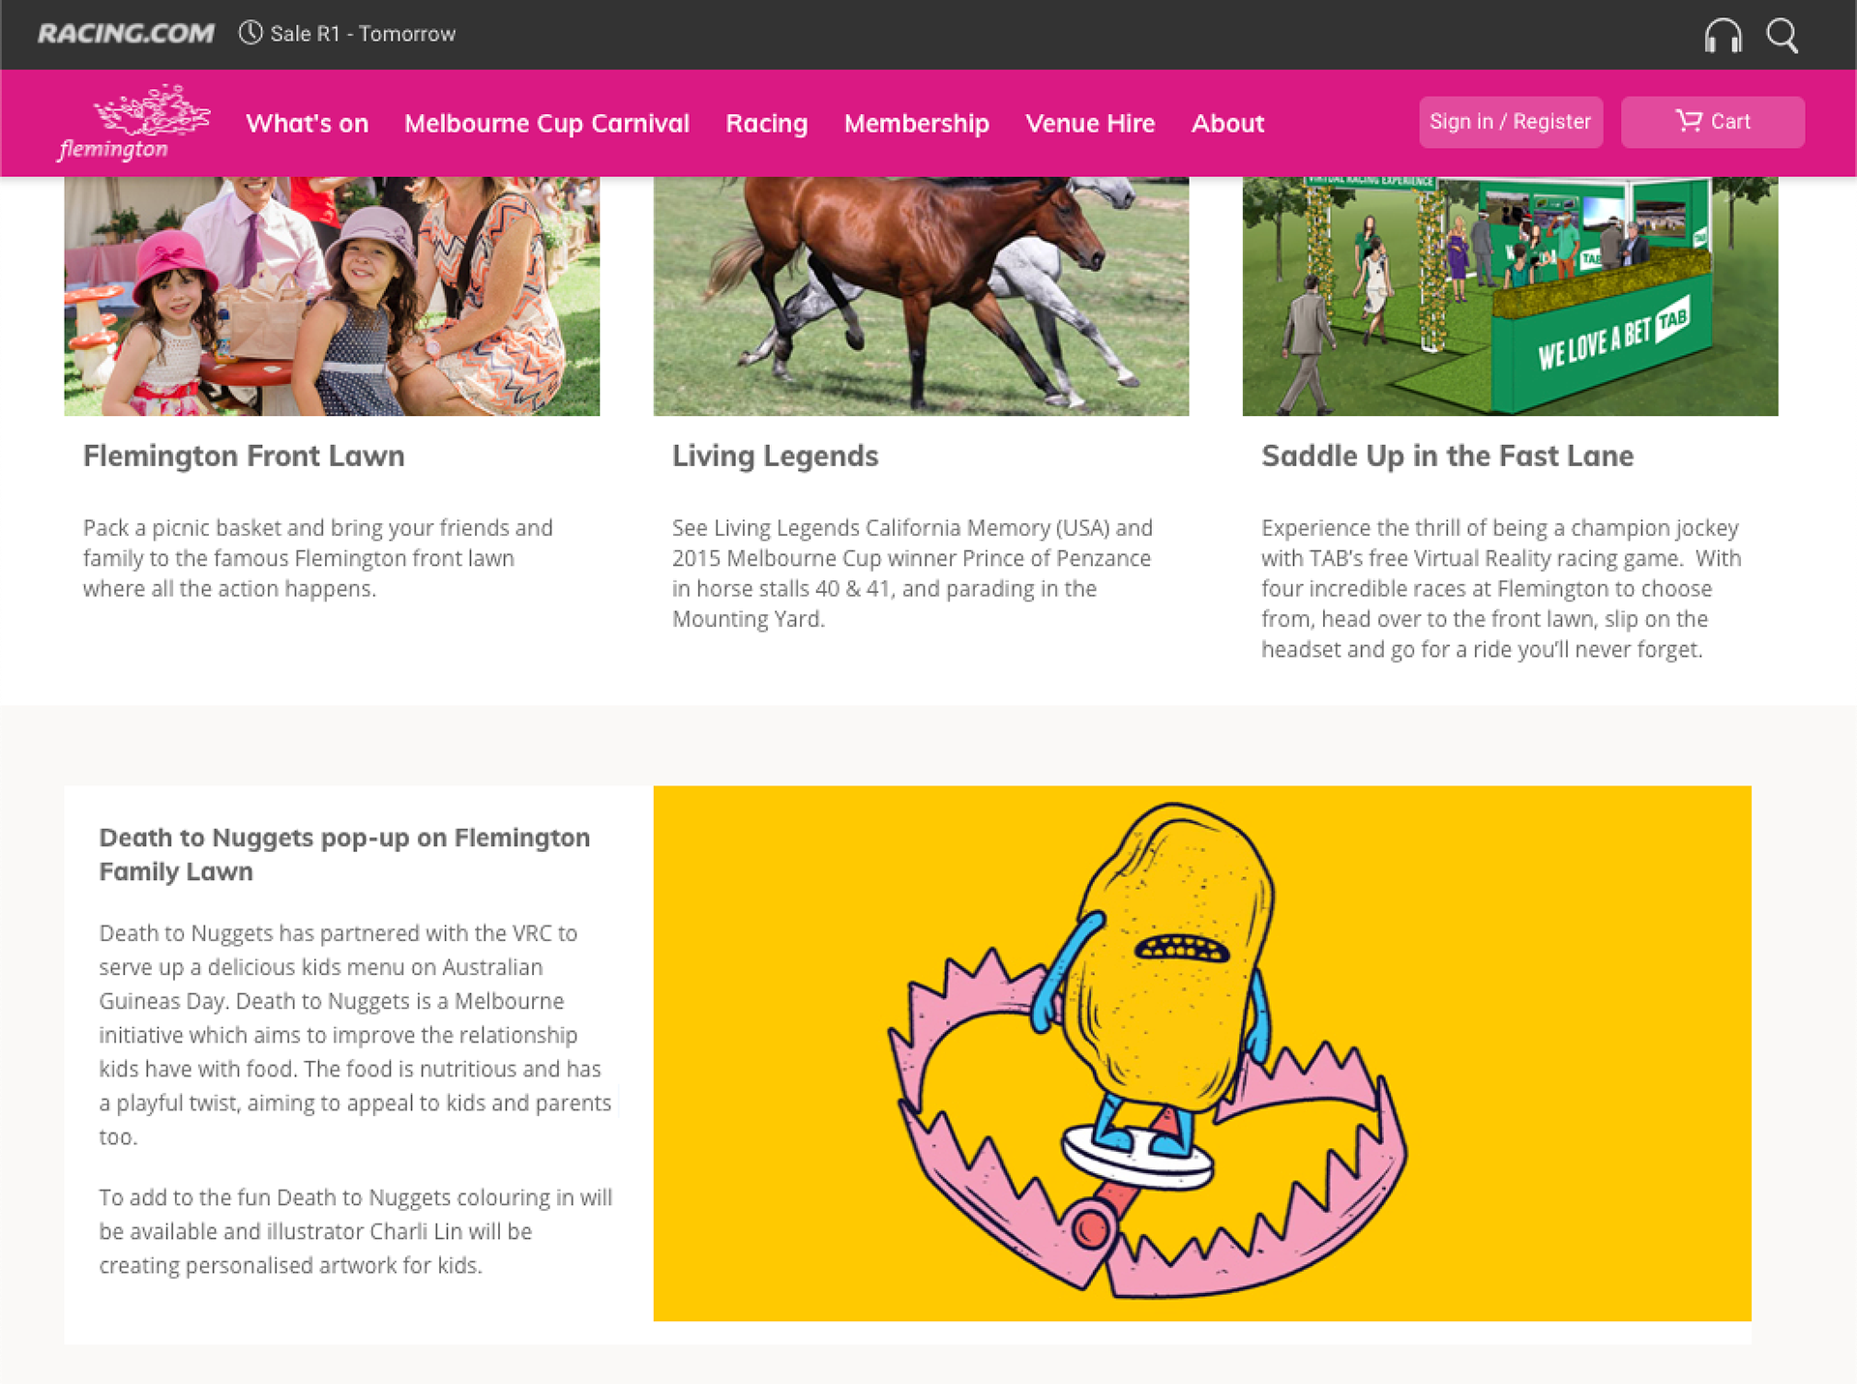
Task: Click Sign in / Register button
Action: 1510,122
